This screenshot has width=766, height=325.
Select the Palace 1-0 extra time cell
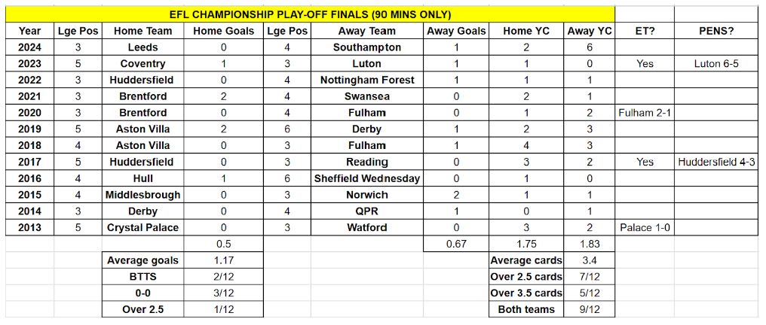[x=645, y=227]
